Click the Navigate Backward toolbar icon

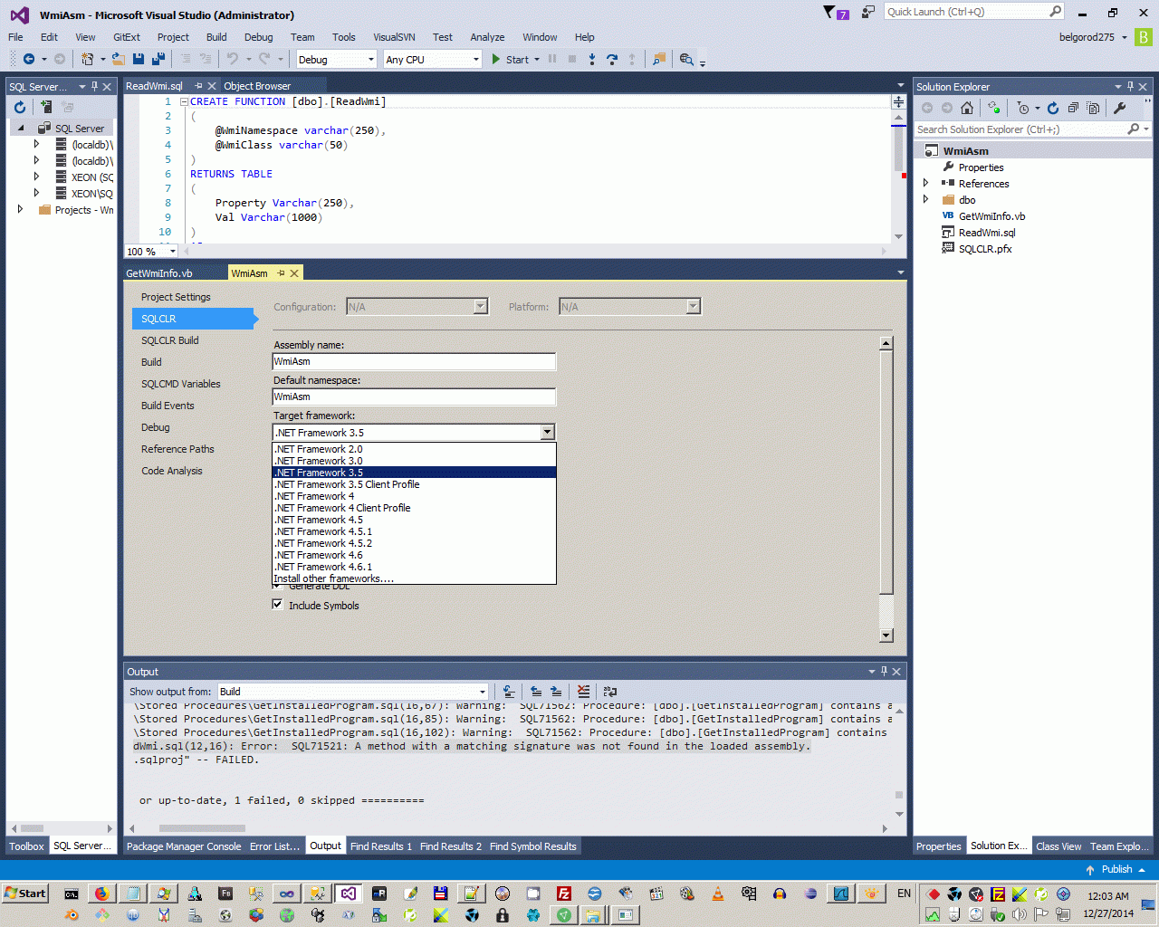(x=29, y=59)
